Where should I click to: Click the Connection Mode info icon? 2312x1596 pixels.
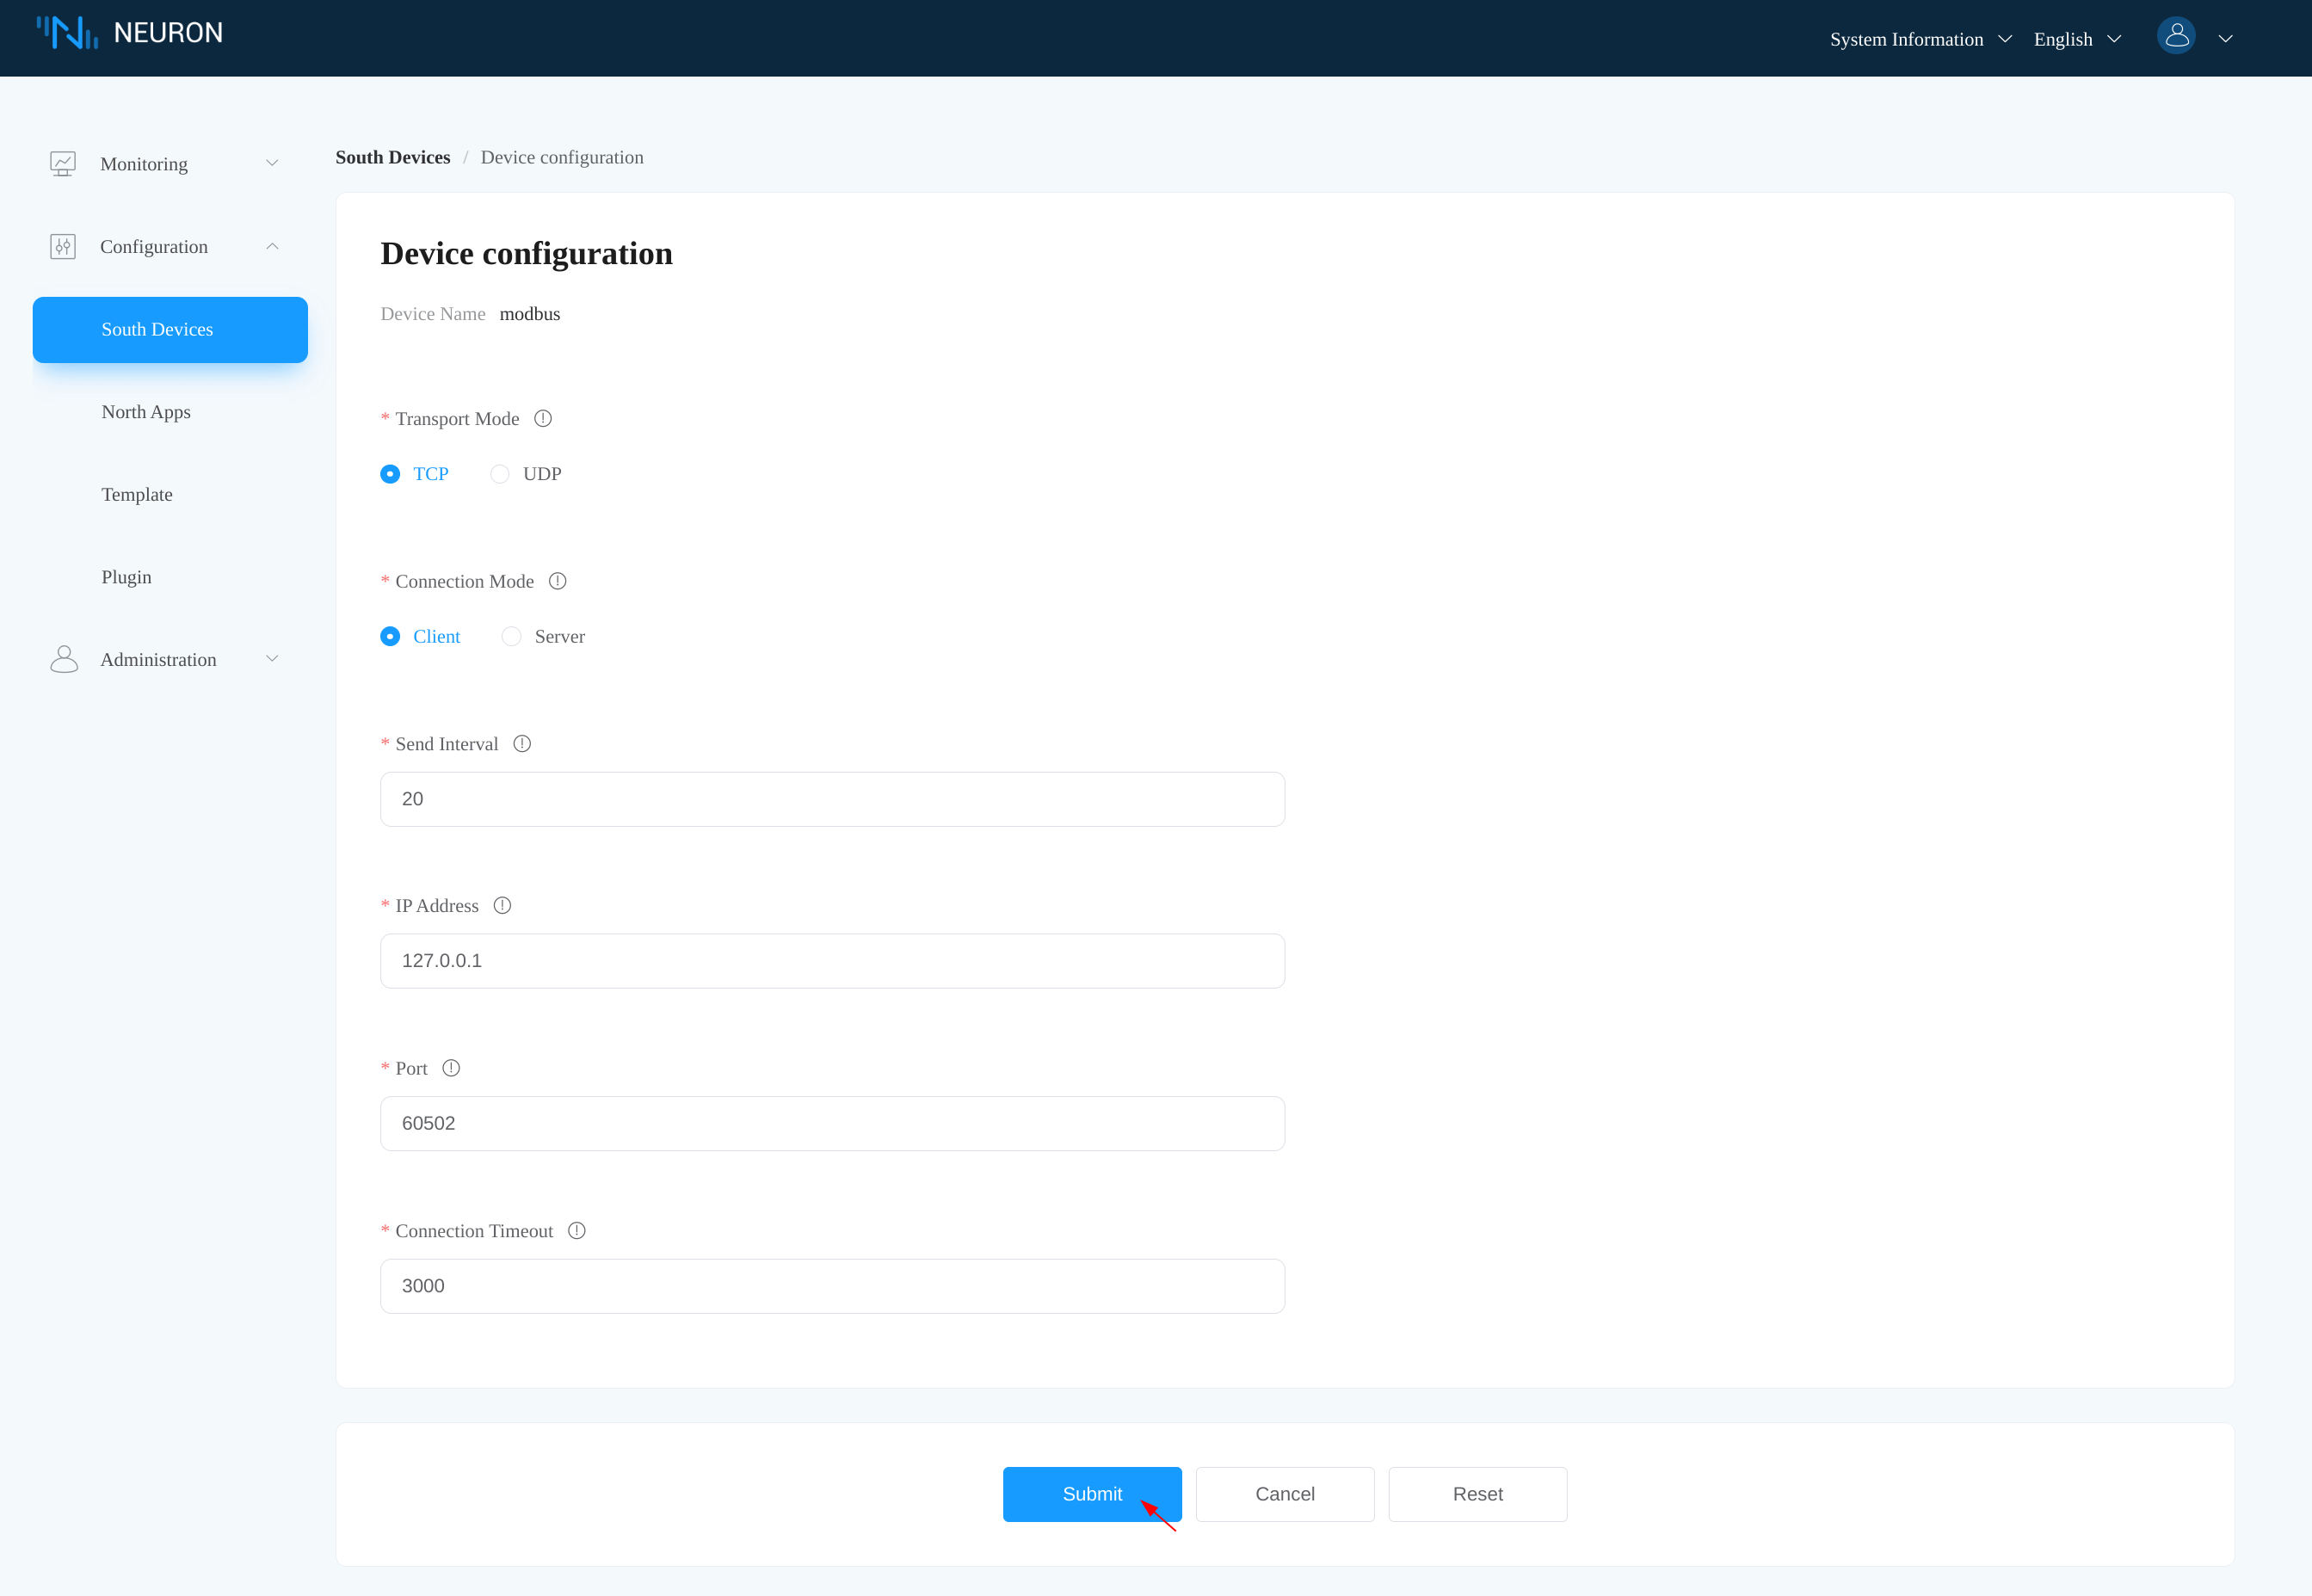coord(558,581)
